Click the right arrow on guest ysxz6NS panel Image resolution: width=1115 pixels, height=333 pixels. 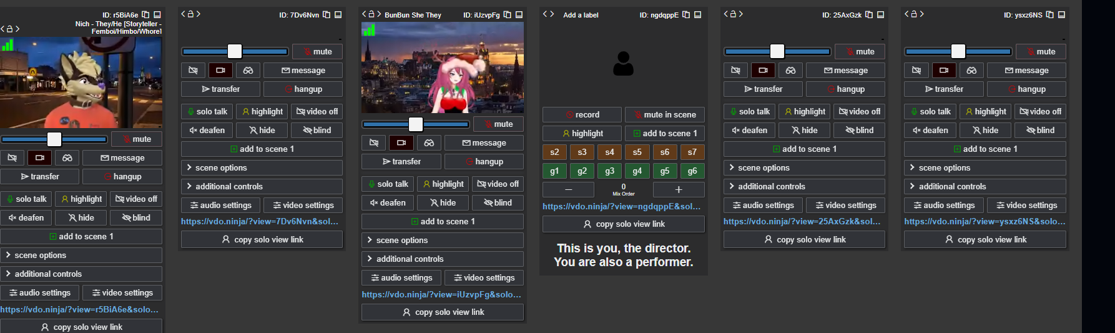pyautogui.click(x=921, y=14)
